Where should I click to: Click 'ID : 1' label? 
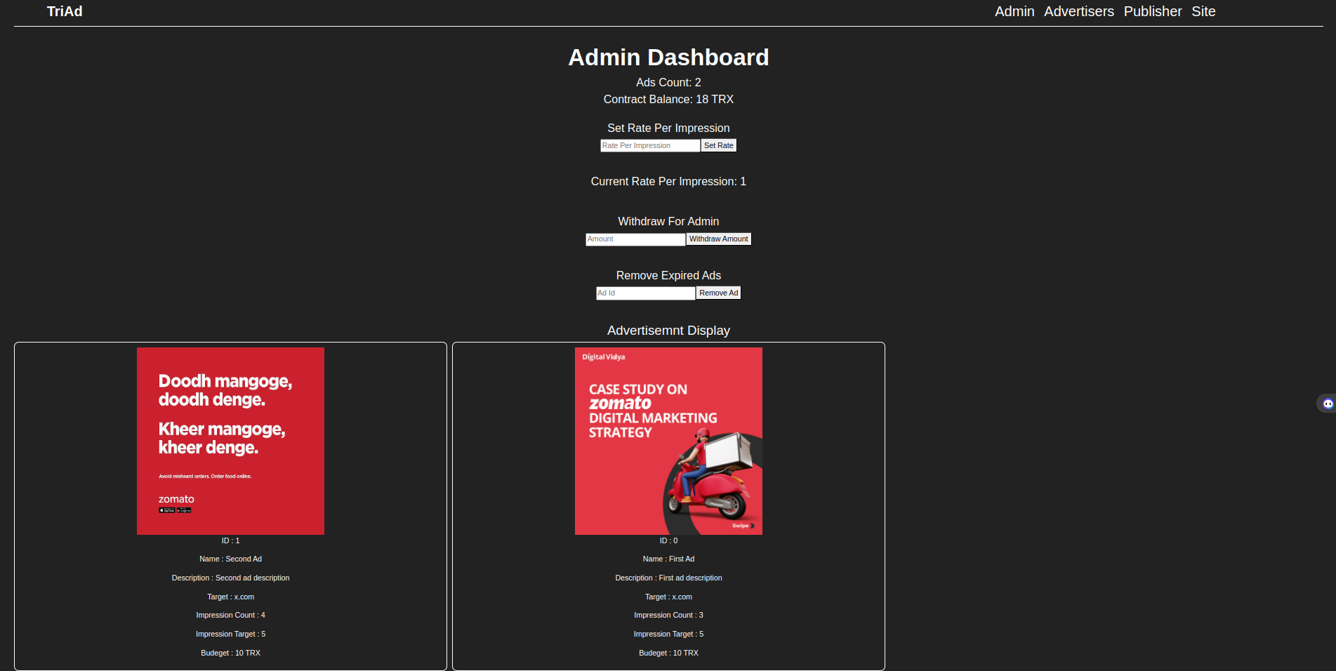(x=230, y=540)
